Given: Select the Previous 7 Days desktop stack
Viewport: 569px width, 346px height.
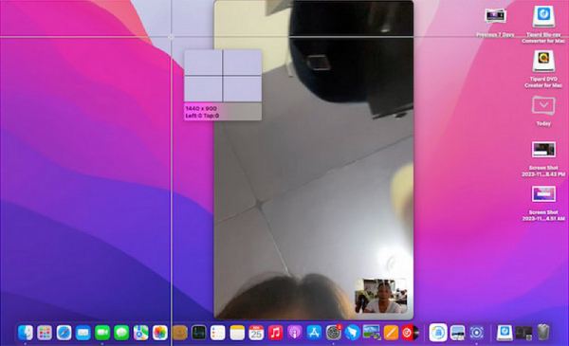Looking at the screenshot, I should pos(495,23).
